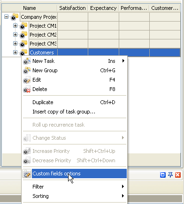Click the Project CM1 folder icon
The height and width of the screenshot is (204, 184).
click(23, 26)
